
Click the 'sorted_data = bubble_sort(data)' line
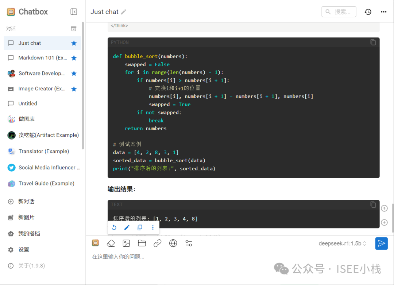(x=159, y=160)
